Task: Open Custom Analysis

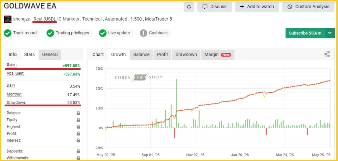Action: click(309, 7)
